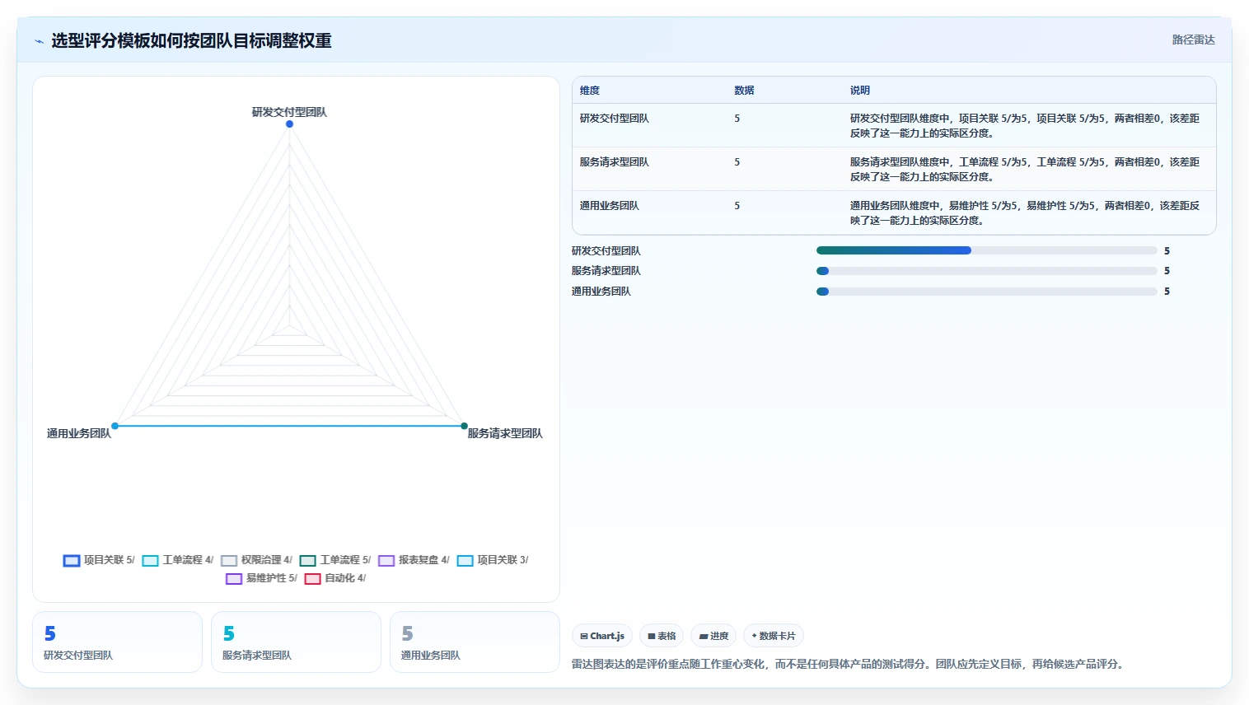Viewport: 1249px width, 705px height.
Task: Click the radar point at 服务请求型团队 vertex
Action: click(464, 426)
